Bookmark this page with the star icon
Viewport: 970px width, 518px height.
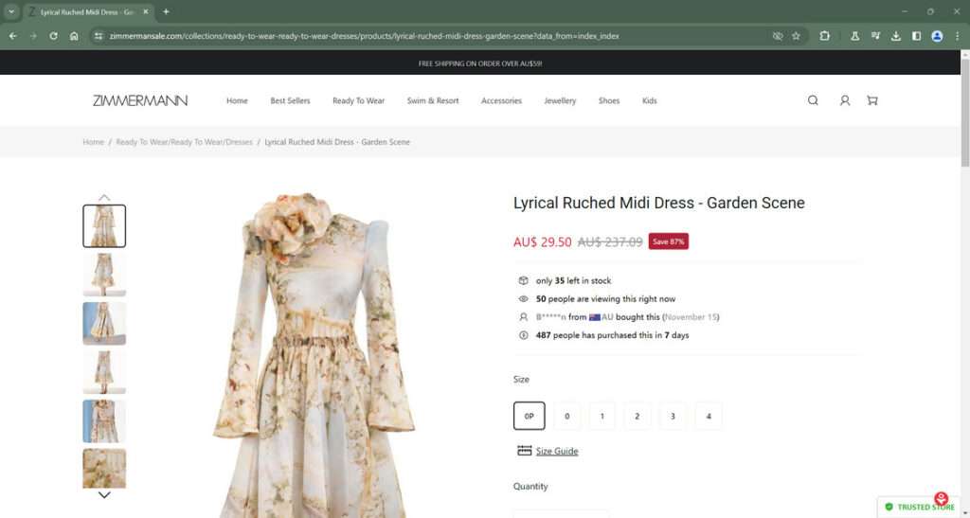point(796,36)
